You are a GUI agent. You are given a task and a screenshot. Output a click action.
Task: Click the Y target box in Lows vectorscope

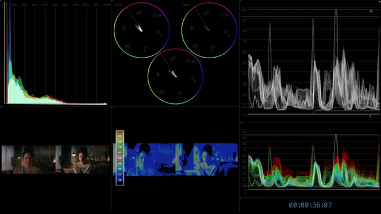tap(124, 29)
